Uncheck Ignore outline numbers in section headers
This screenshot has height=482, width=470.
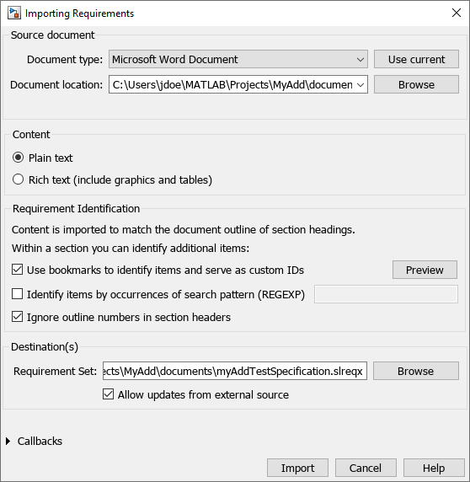tap(17, 317)
